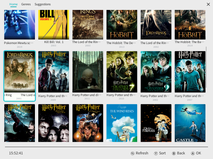Select Harry Potter Sorcerer's Stone poster

[88, 123]
